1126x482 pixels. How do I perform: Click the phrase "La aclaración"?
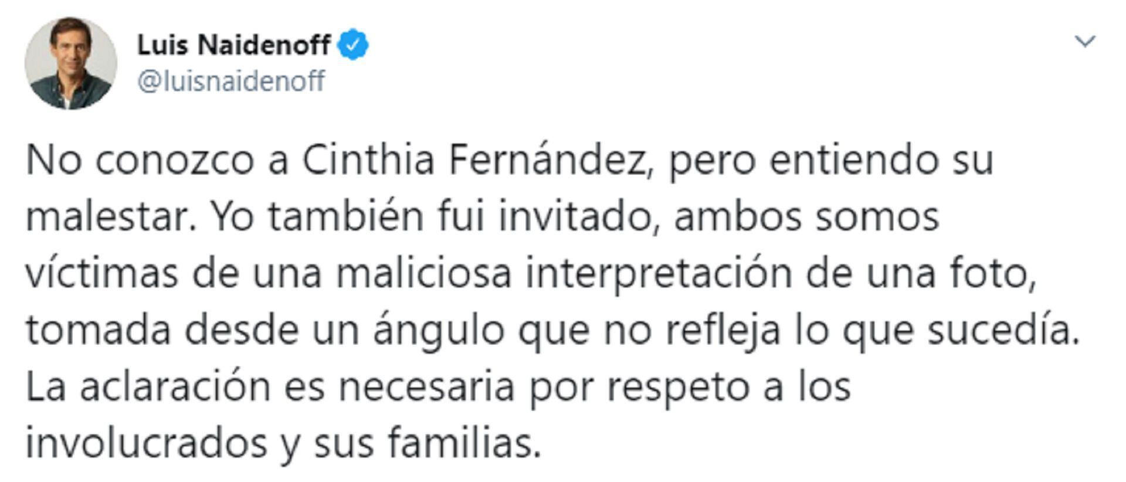(148, 387)
